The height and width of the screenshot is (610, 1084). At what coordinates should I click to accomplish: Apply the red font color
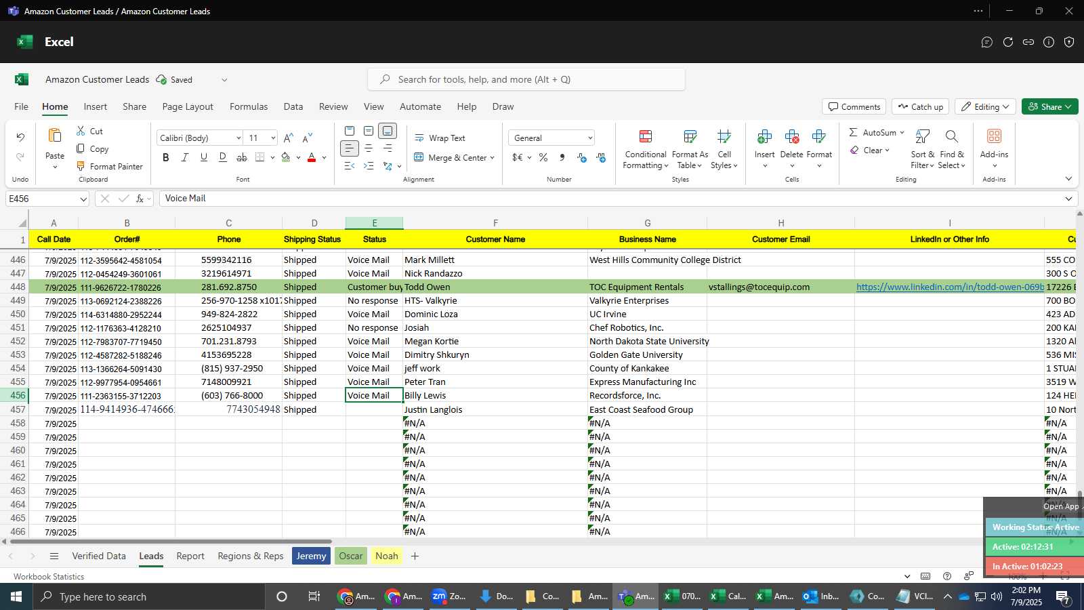click(x=312, y=157)
